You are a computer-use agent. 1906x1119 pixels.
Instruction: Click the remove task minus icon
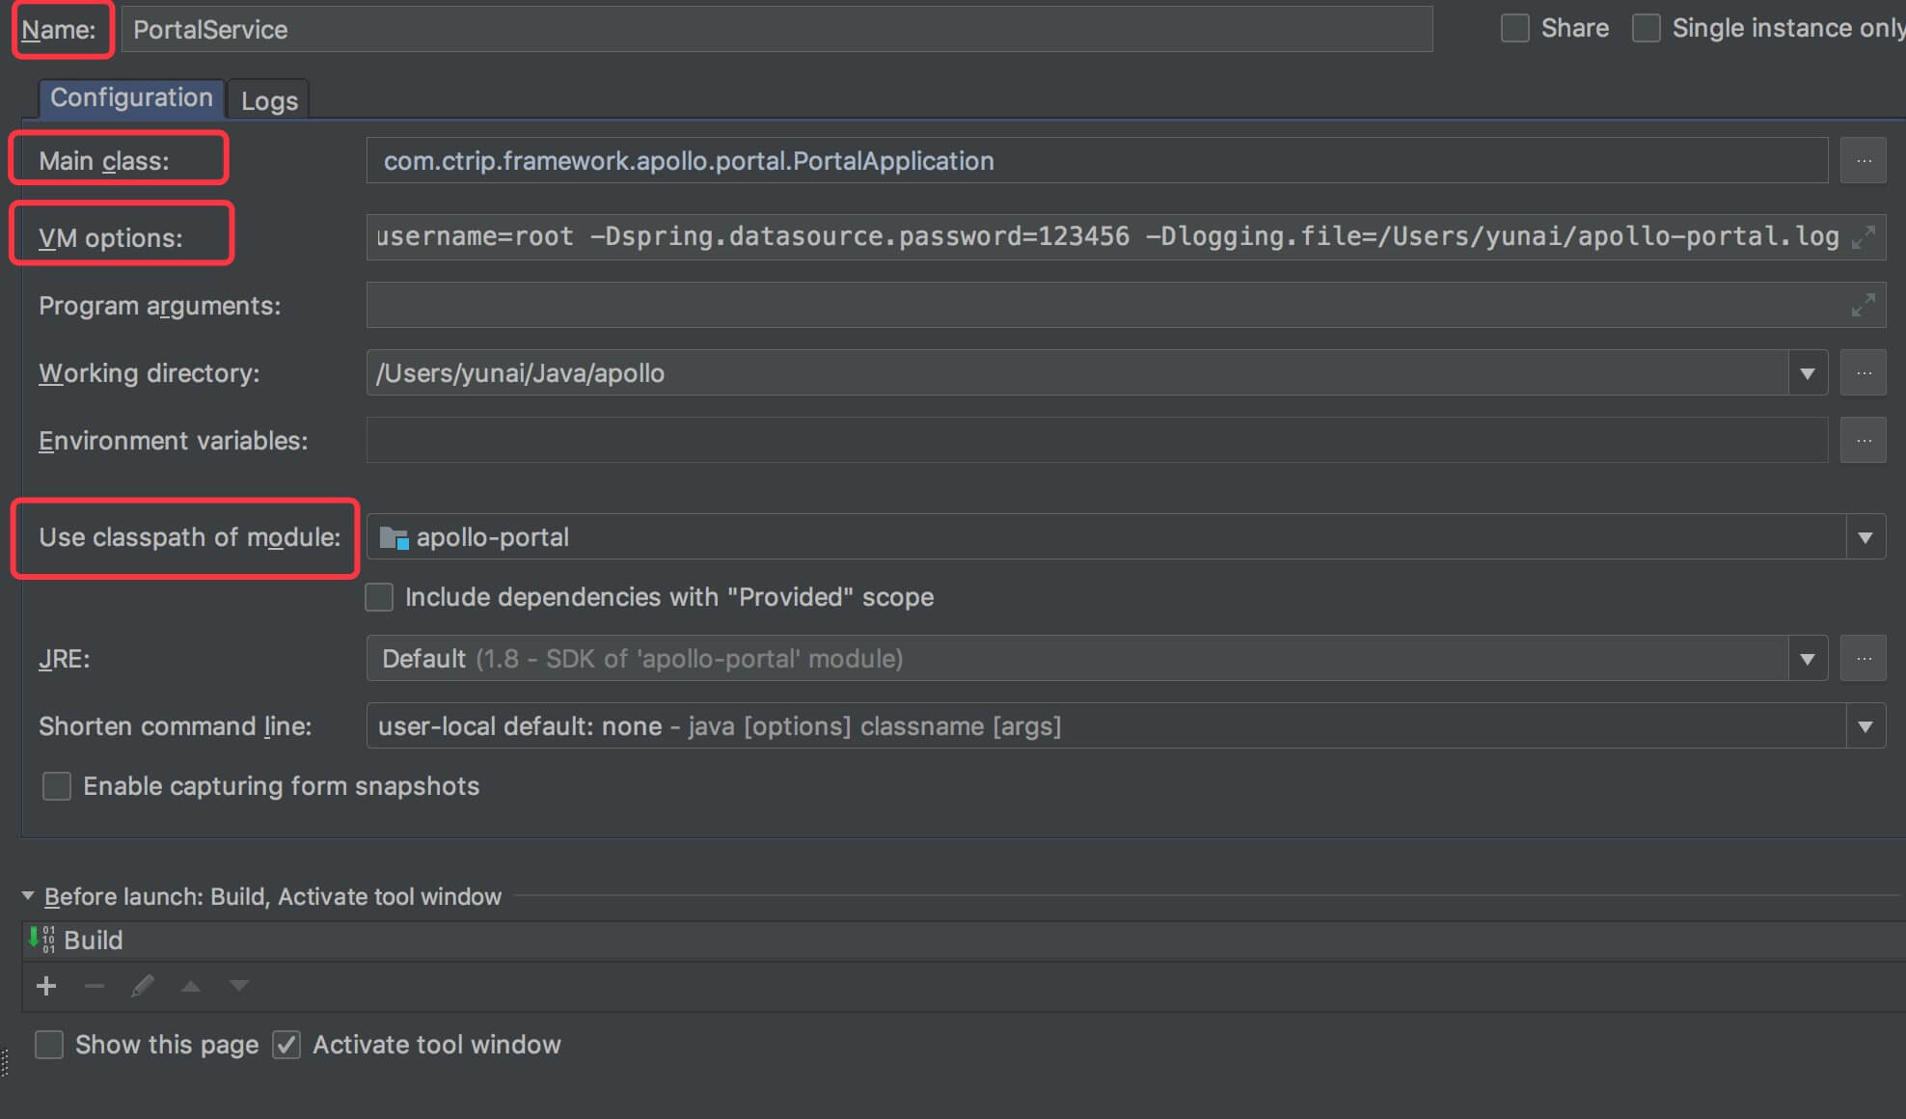coord(95,986)
